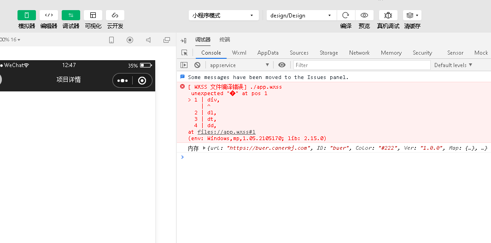Toggle the editor panel button
This screenshot has width=491, height=243.
49,15
